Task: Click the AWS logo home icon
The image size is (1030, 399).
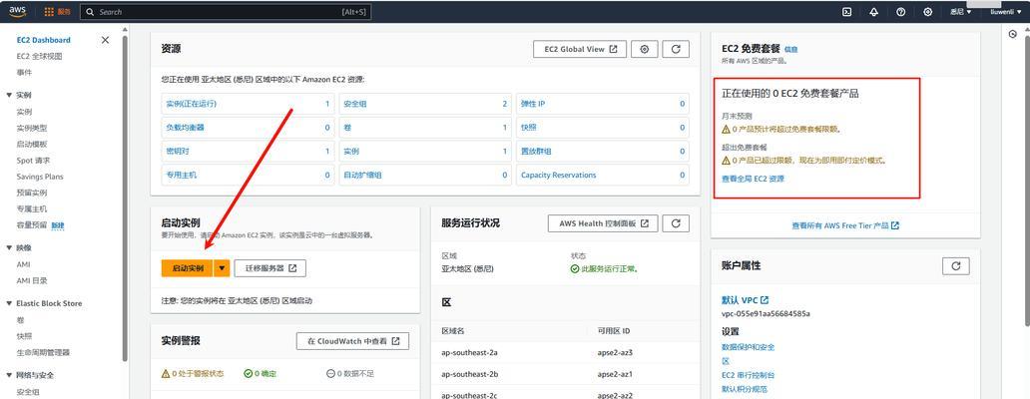Action: (x=17, y=11)
